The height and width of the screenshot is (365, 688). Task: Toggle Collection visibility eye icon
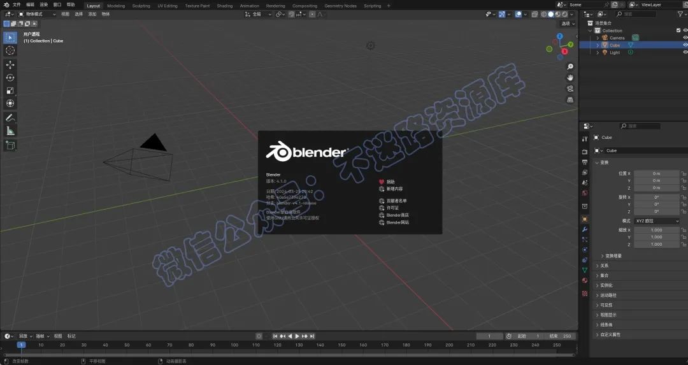685,31
